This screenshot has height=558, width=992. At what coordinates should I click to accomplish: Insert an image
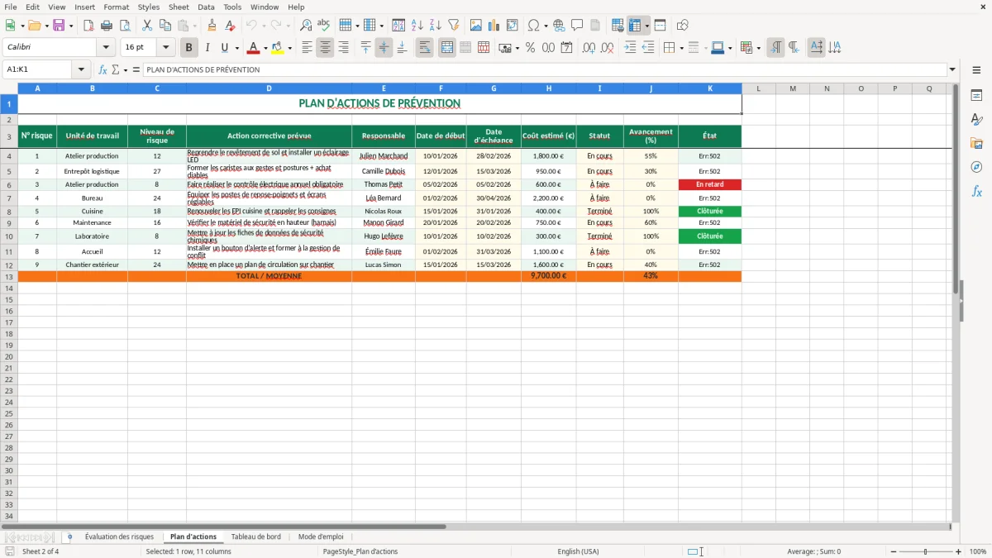[476, 26]
